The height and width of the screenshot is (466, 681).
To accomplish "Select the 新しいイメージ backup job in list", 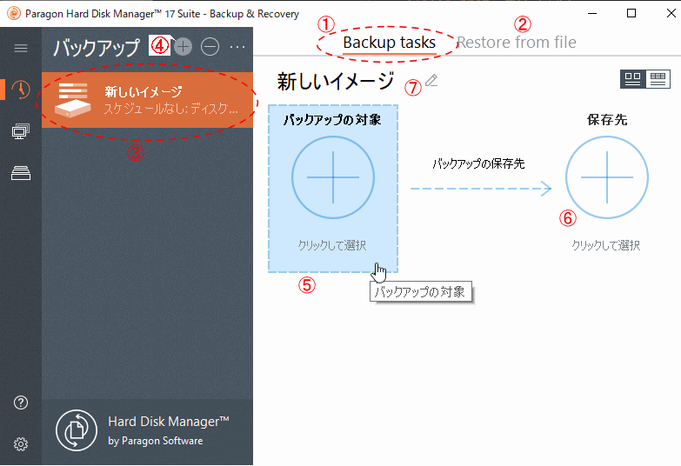I will click(148, 100).
